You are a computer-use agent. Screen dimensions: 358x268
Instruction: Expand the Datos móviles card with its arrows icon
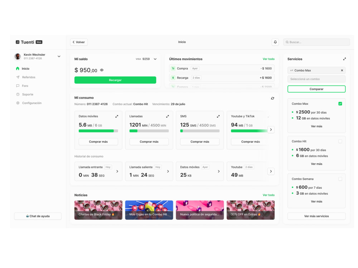tap(116, 116)
